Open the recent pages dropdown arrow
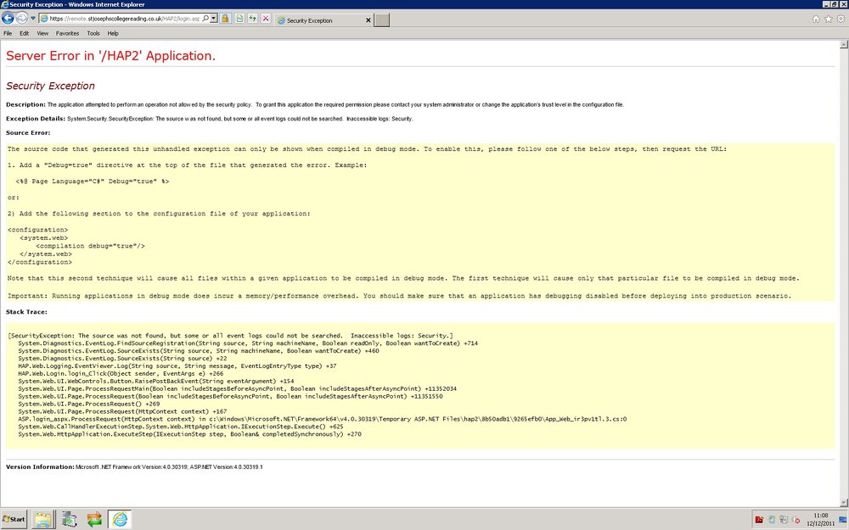849x530 pixels. point(33,19)
